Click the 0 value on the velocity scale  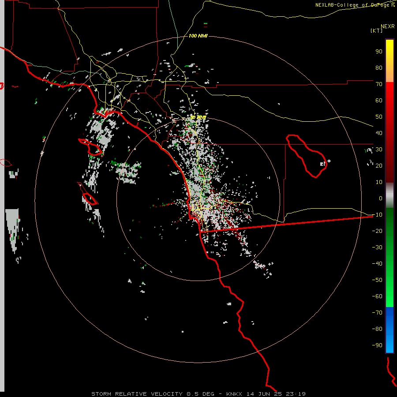click(381, 198)
